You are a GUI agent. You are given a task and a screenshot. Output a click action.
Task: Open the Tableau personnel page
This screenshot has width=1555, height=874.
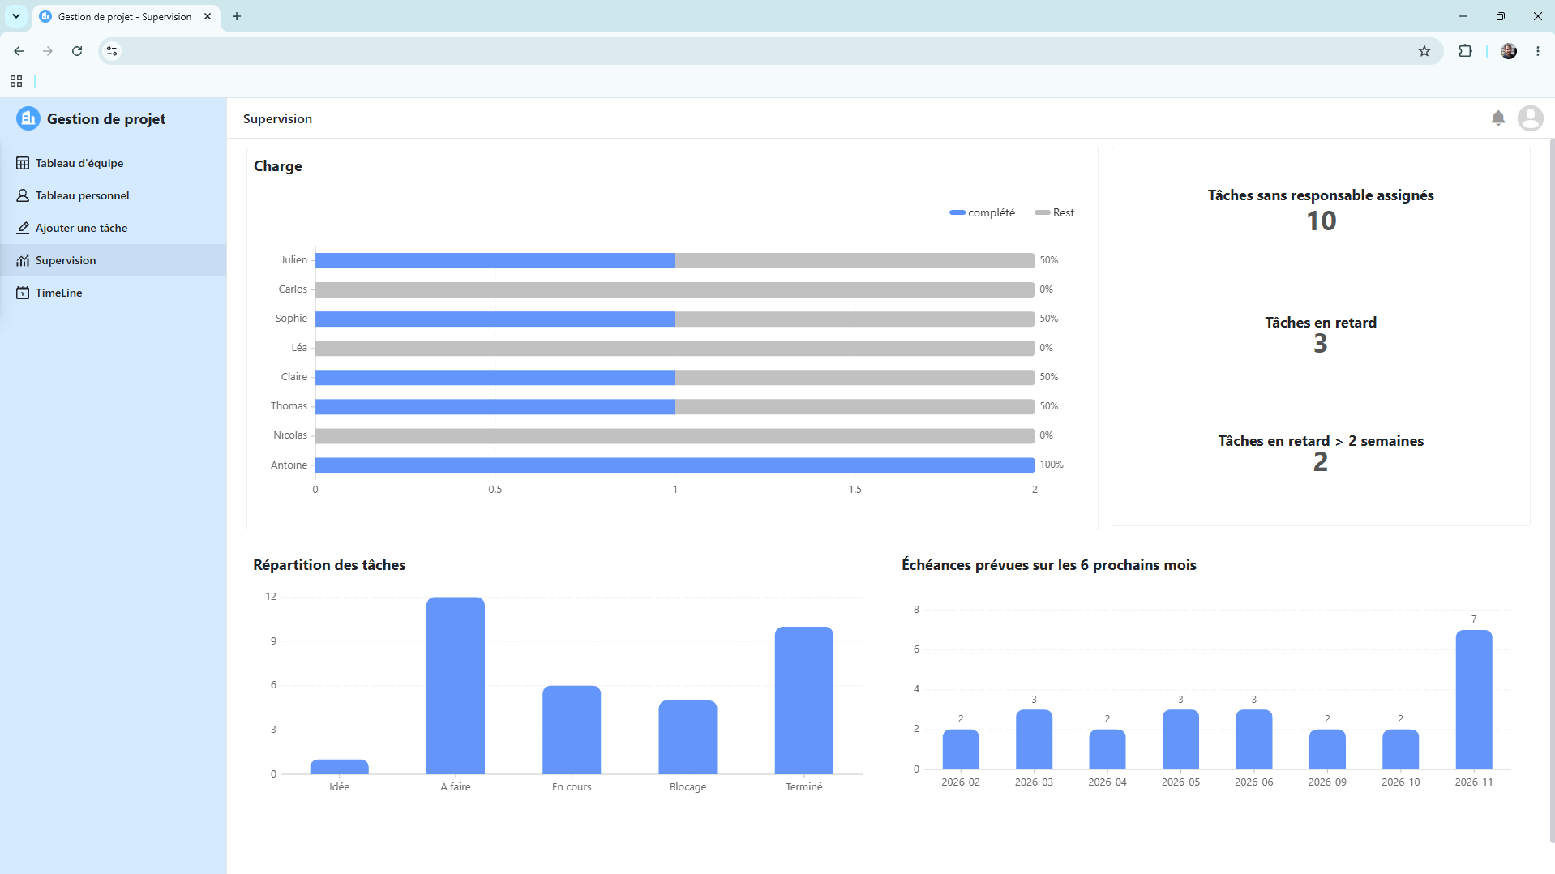(114, 195)
